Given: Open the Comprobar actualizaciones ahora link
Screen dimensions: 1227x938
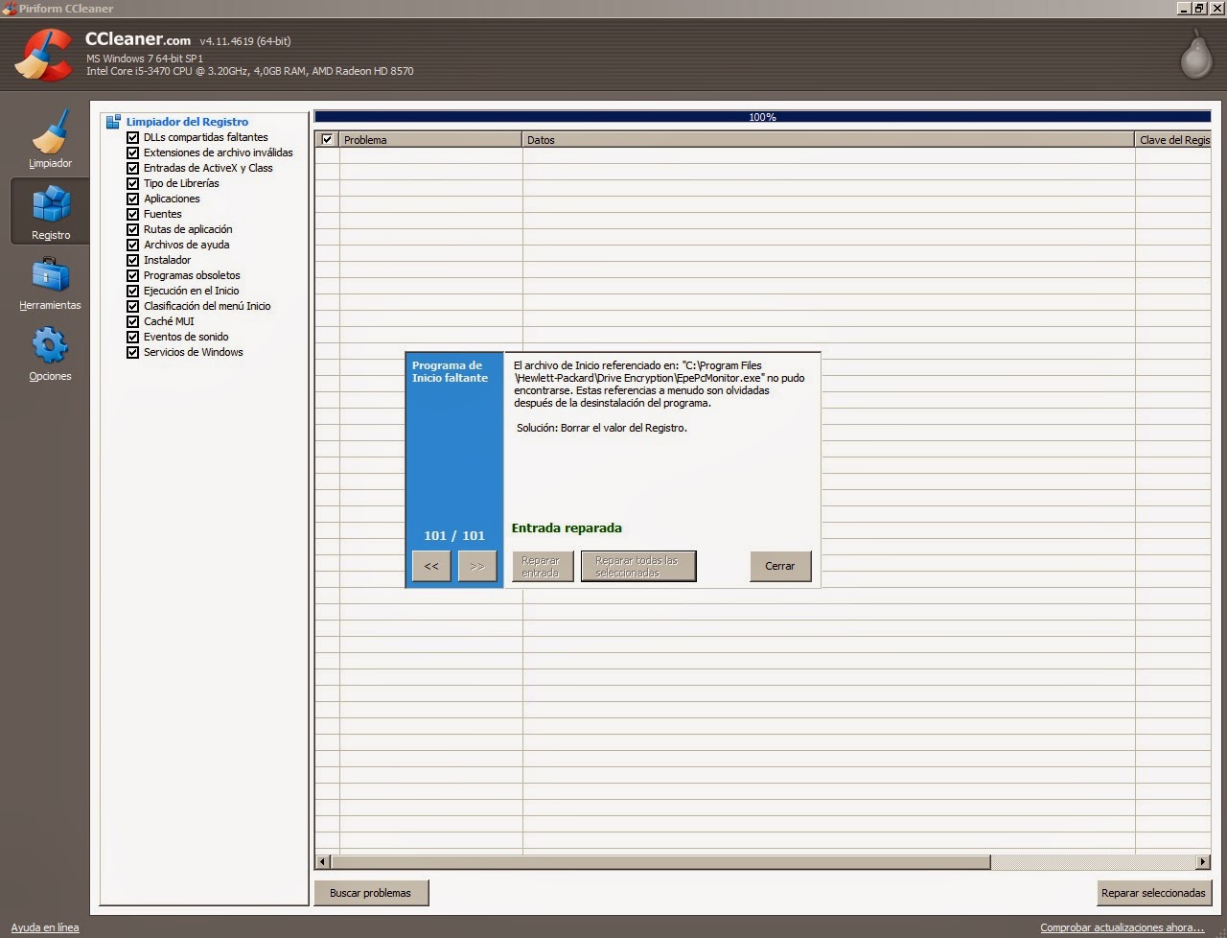Looking at the screenshot, I should [1123, 927].
